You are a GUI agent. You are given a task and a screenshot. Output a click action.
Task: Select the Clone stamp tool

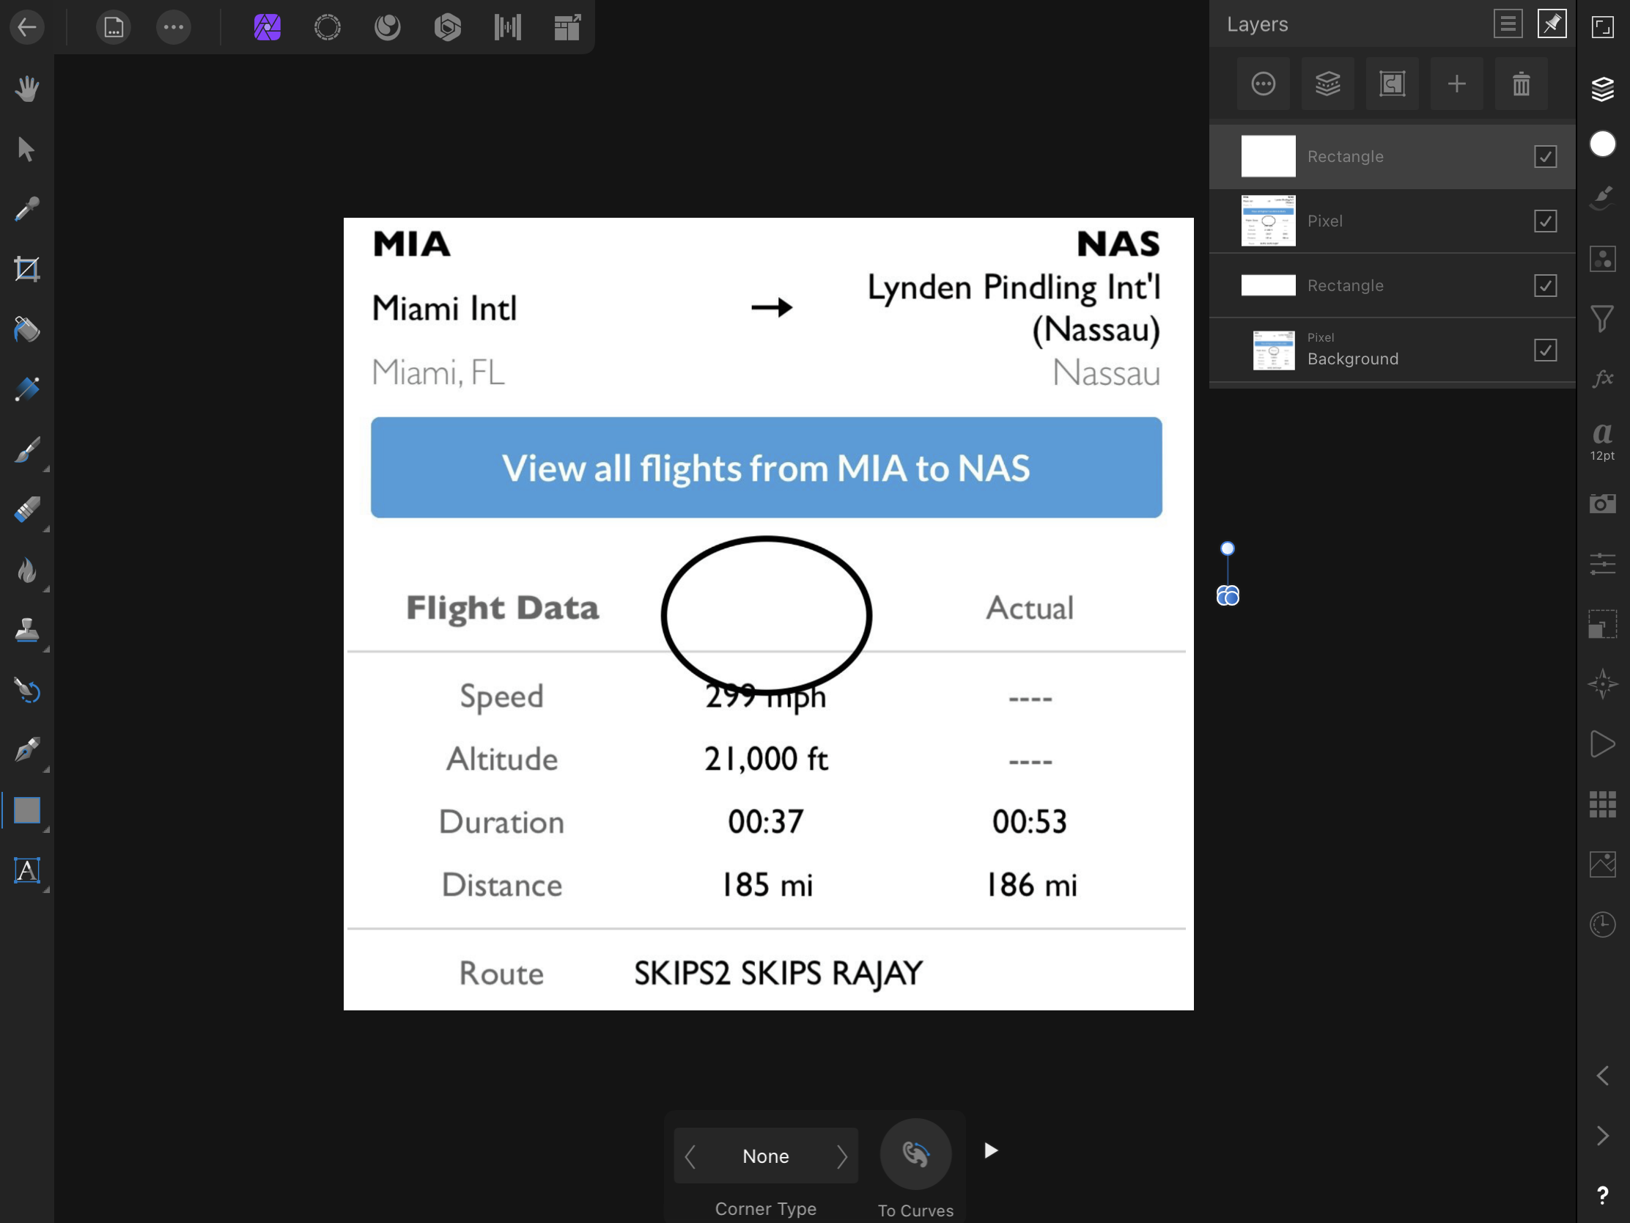pyautogui.click(x=27, y=631)
